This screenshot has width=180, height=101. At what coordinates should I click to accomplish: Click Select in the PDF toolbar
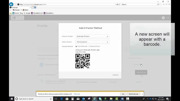26,10
